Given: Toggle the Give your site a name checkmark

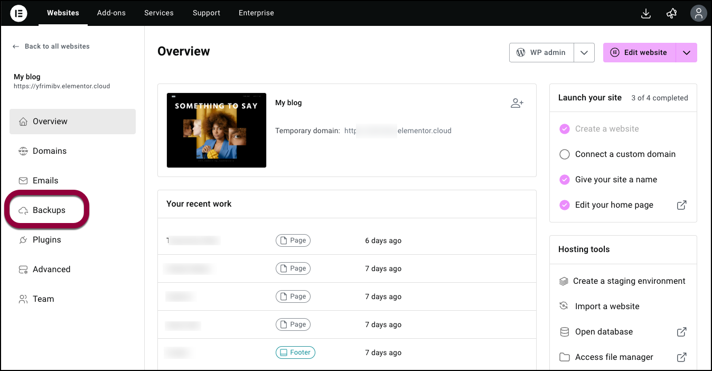Looking at the screenshot, I should (565, 180).
